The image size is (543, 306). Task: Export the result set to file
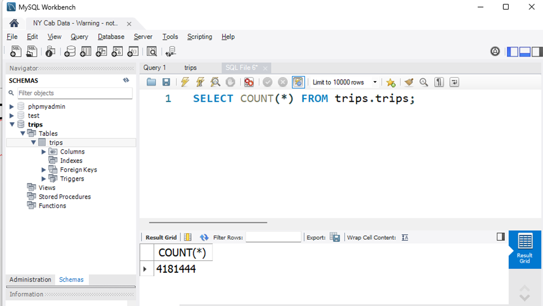point(335,238)
